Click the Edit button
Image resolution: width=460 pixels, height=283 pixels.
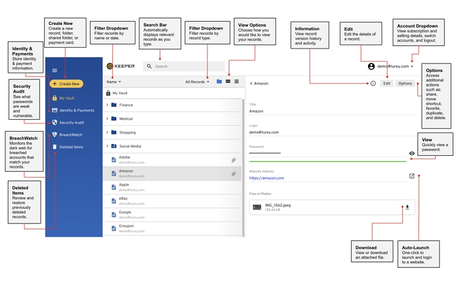[x=387, y=84]
